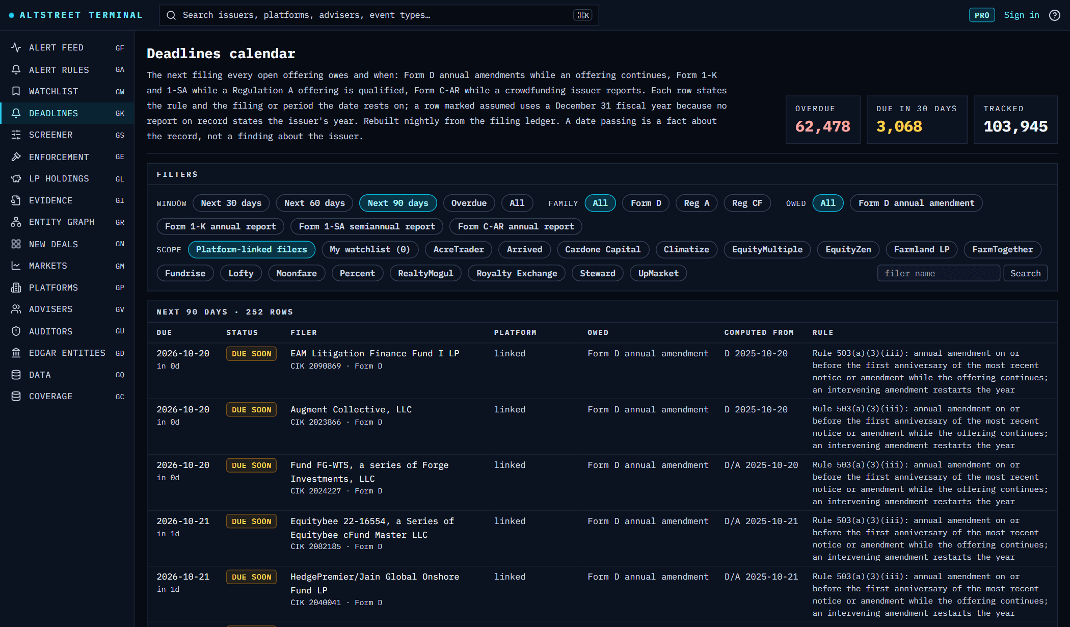The image size is (1070, 627).
Task: Click the Platforms newspaper icon
Action: 16,288
